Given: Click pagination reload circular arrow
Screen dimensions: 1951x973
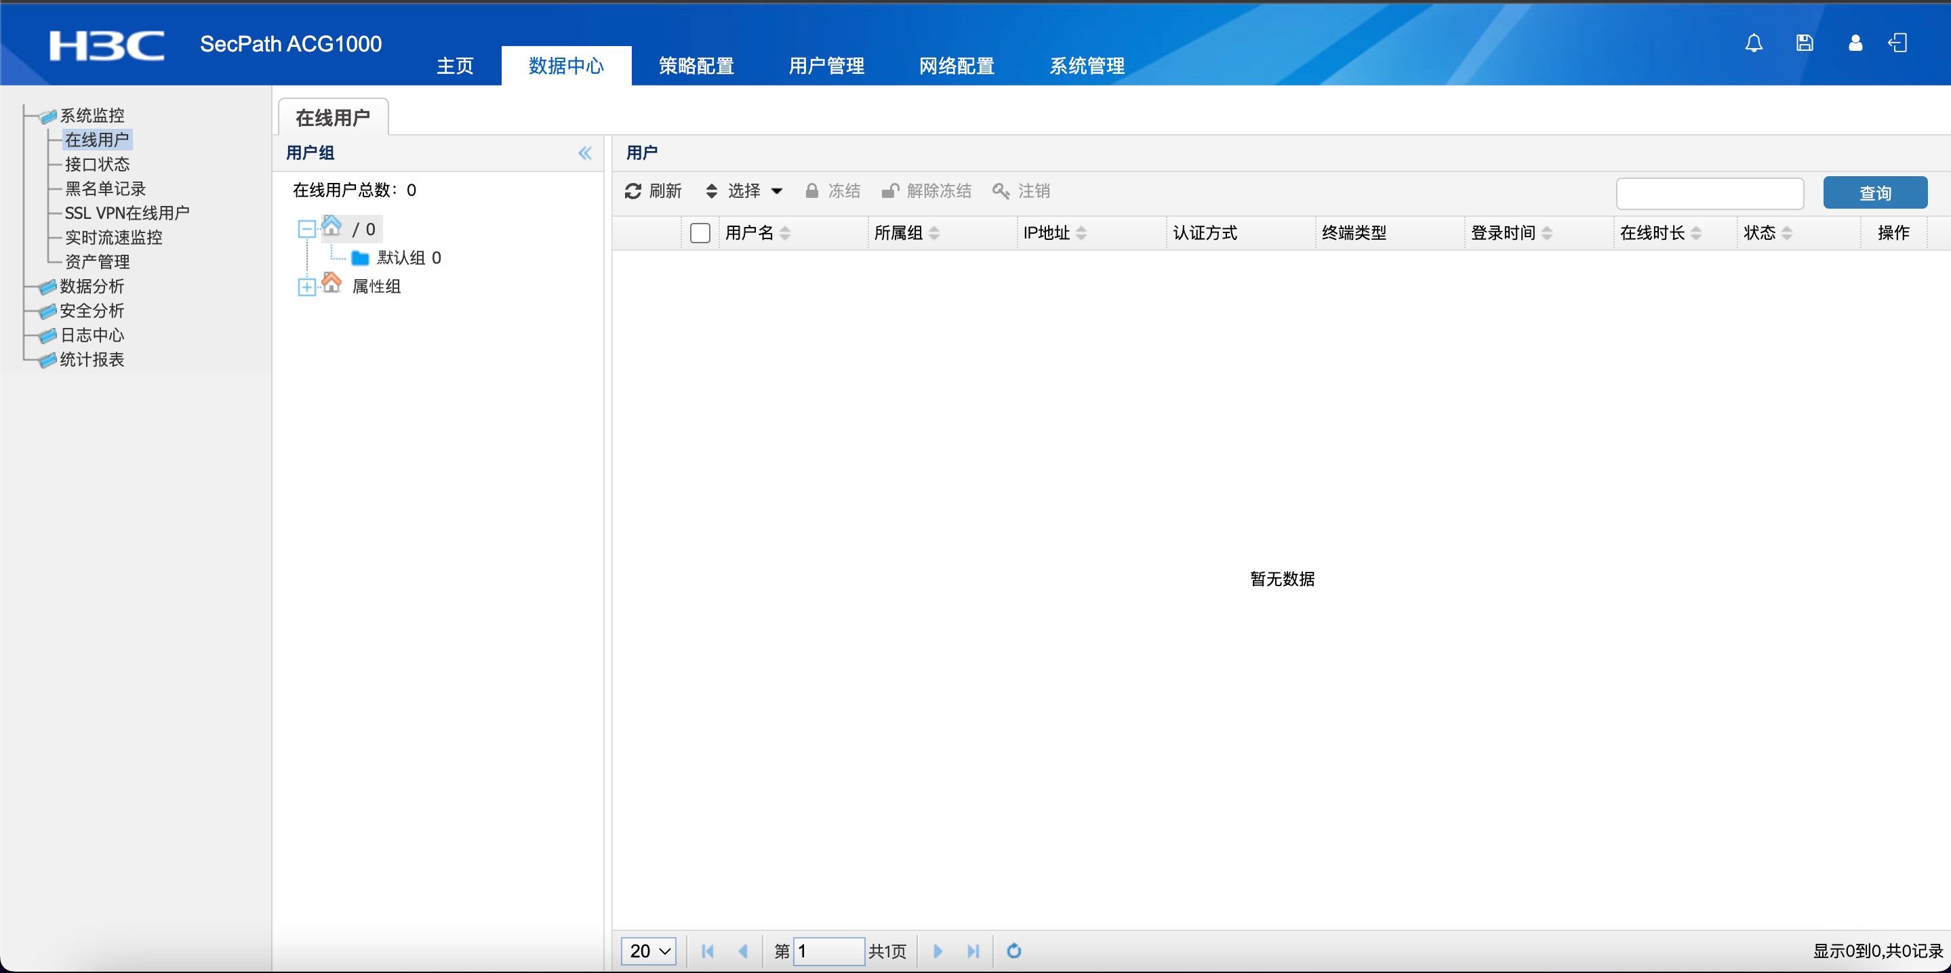Looking at the screenshot, I should coord(1013,951).
